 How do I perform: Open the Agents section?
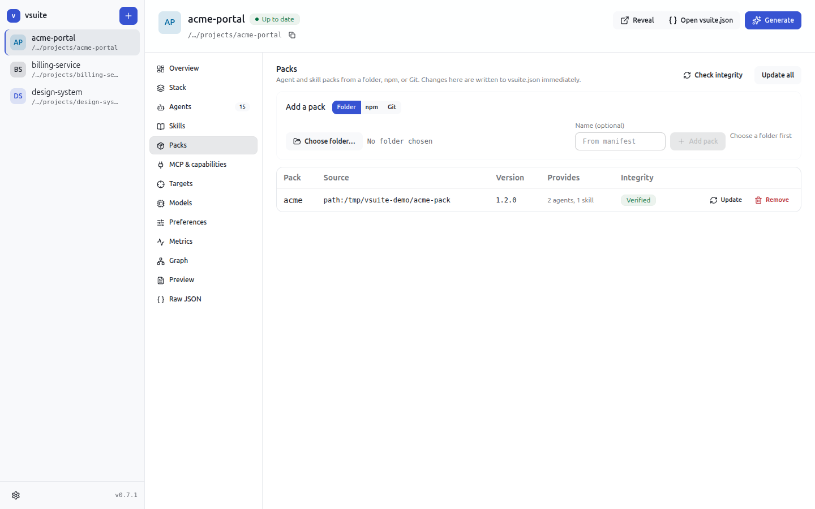coord(203,107)
